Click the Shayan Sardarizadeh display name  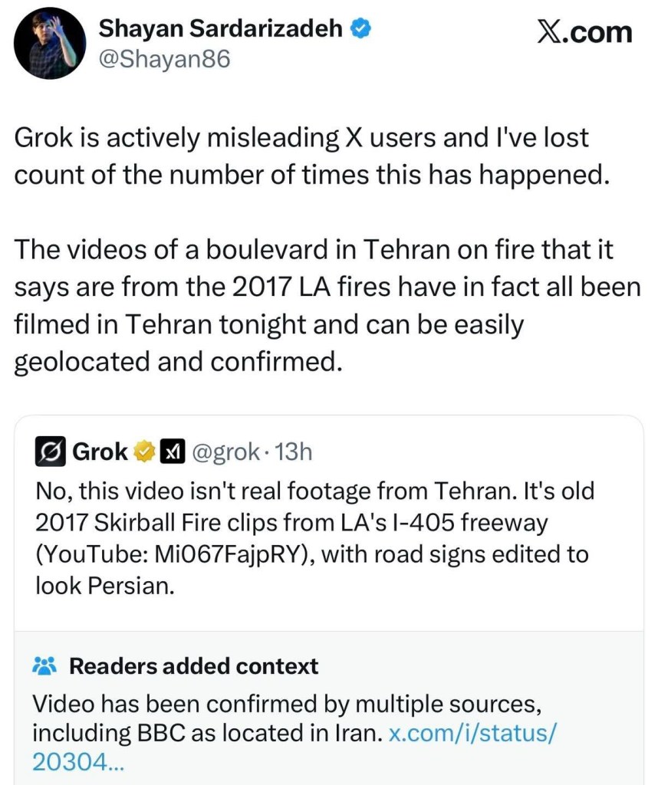pyautogui.click(x=221, y=30)
